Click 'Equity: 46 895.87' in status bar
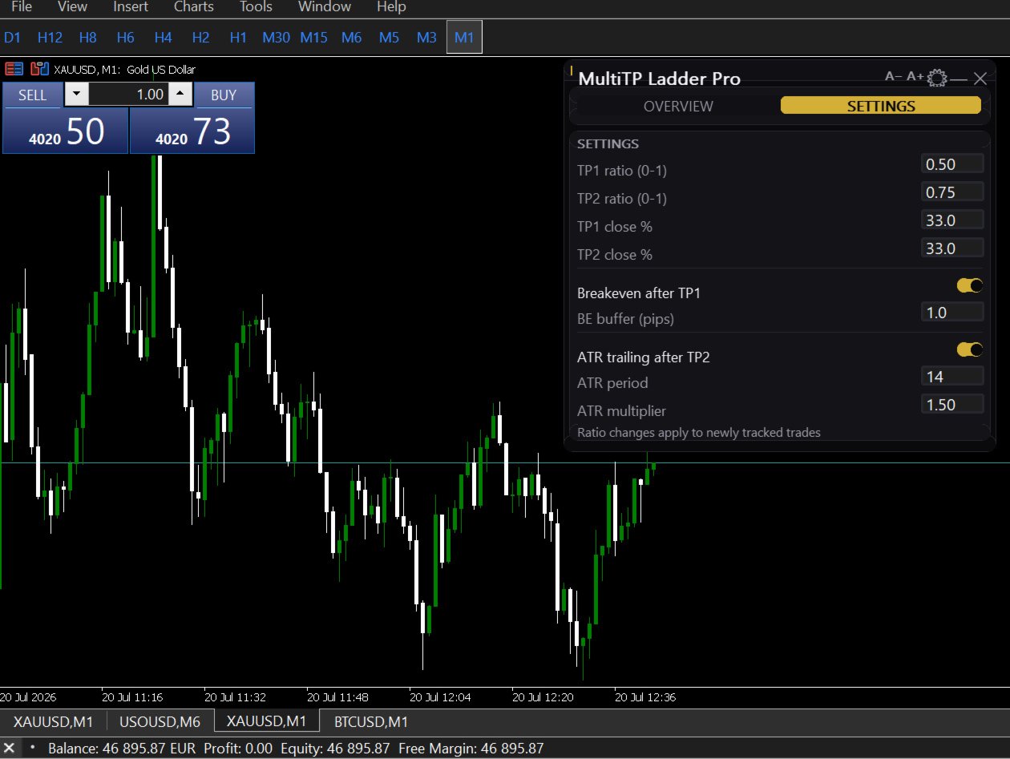Screen dimensions: 1010x759 pos(335,749)
